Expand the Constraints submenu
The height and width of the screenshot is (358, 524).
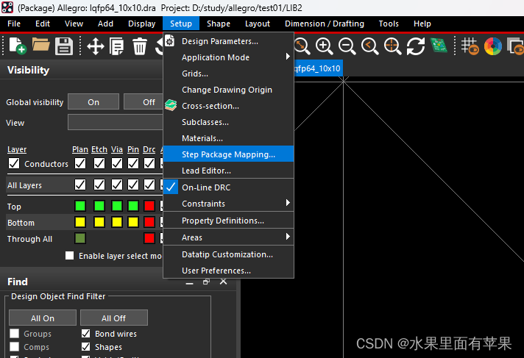tap(228, 204)
